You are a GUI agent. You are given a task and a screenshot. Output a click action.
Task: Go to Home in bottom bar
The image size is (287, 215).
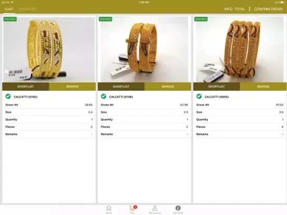point(109,209)
